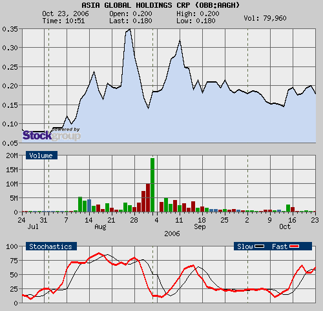
Task: Click the black Slow line swatch in legend
Action: 259,246
